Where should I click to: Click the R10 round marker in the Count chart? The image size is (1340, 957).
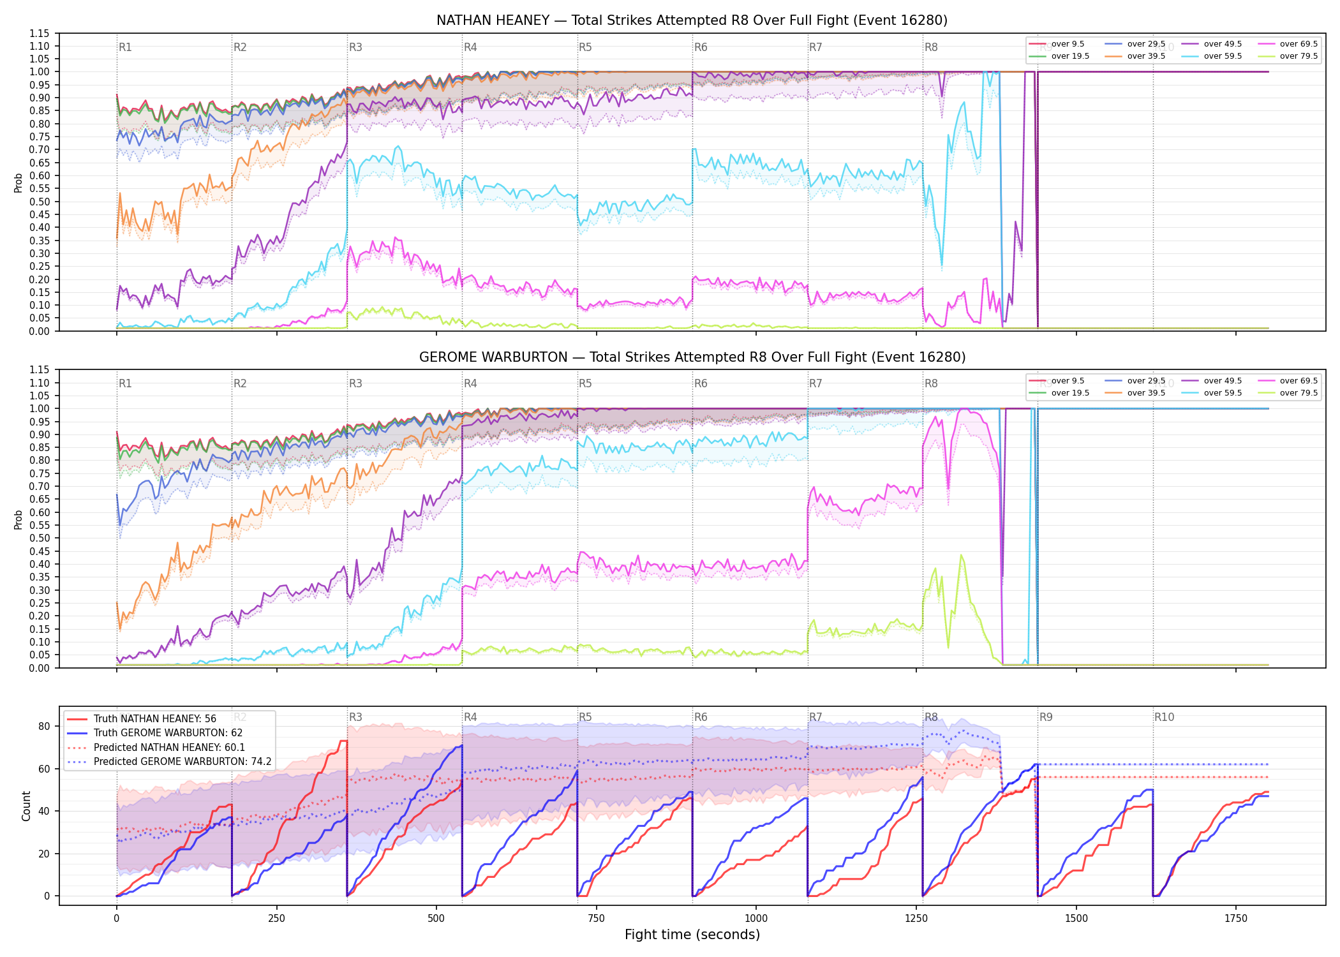[1164, 717]
